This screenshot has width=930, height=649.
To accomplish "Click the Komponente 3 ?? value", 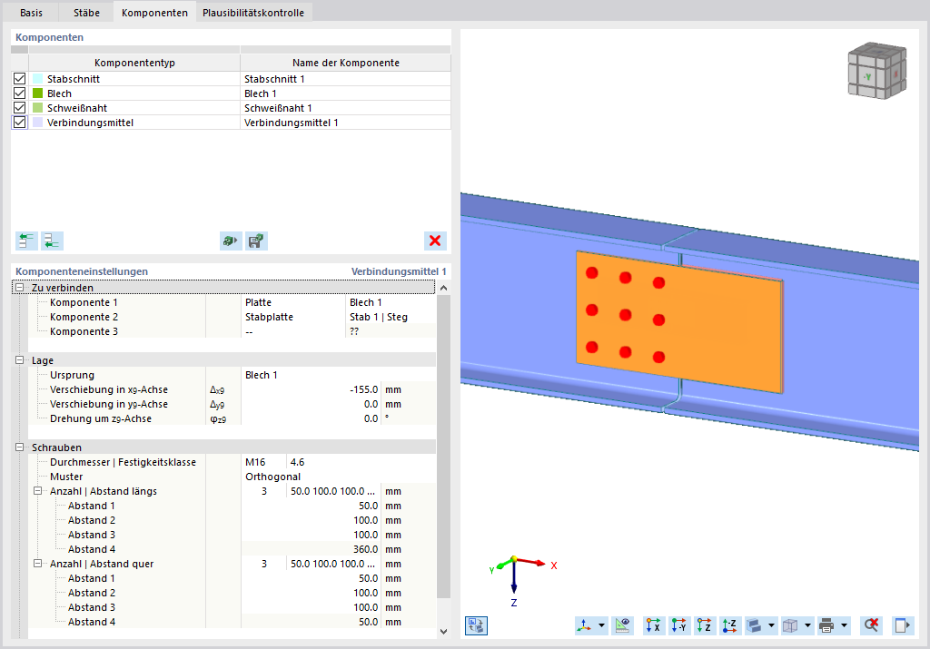I will tap(391, 331).
